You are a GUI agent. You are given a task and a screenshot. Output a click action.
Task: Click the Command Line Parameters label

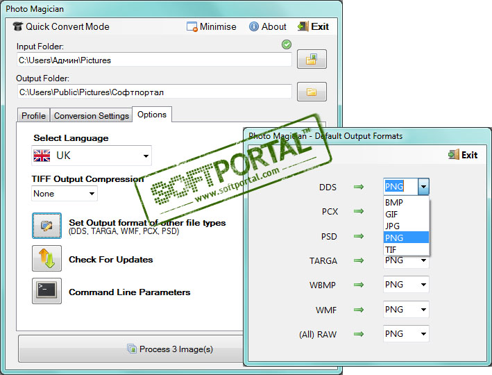click(130, 292)
